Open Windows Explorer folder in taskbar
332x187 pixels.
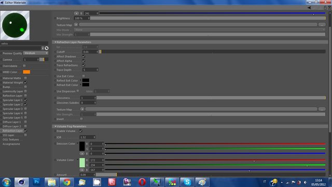tap(51, 182)
